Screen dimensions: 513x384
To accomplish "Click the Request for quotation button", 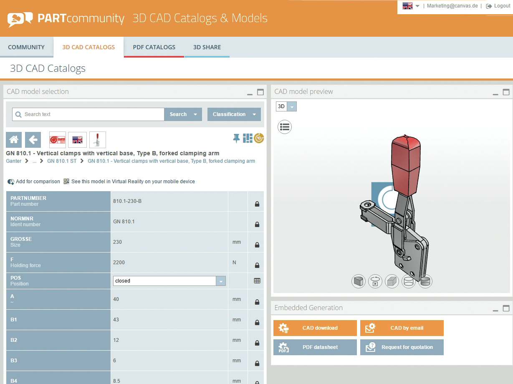I will click(402, 347).
